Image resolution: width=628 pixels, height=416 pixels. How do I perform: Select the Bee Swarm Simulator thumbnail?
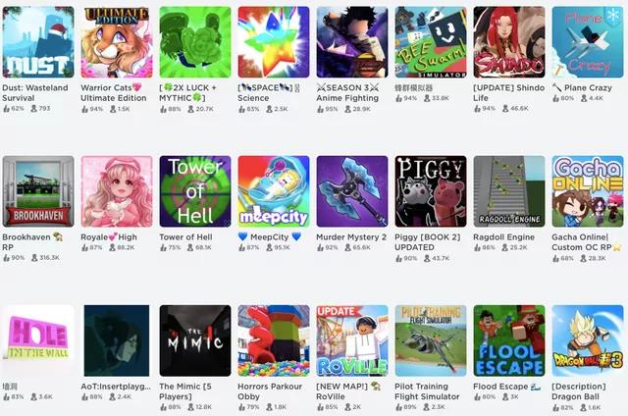pos(431,42)
